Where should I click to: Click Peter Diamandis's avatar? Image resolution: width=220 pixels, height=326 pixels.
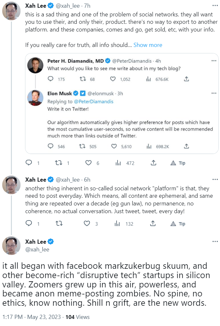[35, 65]
